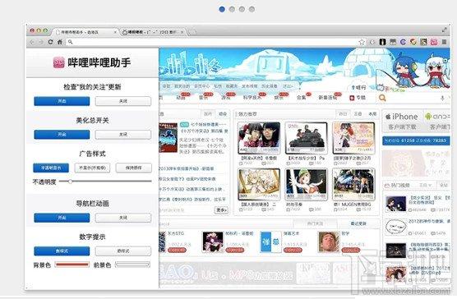
Task: Click the 不透明度 slider handle
Action: tap(70, 182)
